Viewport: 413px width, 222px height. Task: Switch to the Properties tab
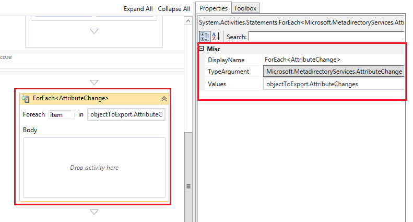214,8
